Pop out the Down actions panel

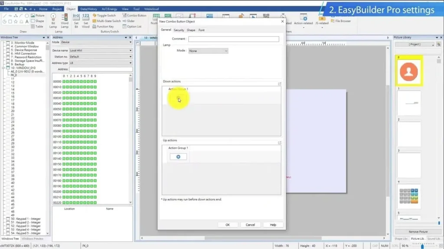coord(280,84)
